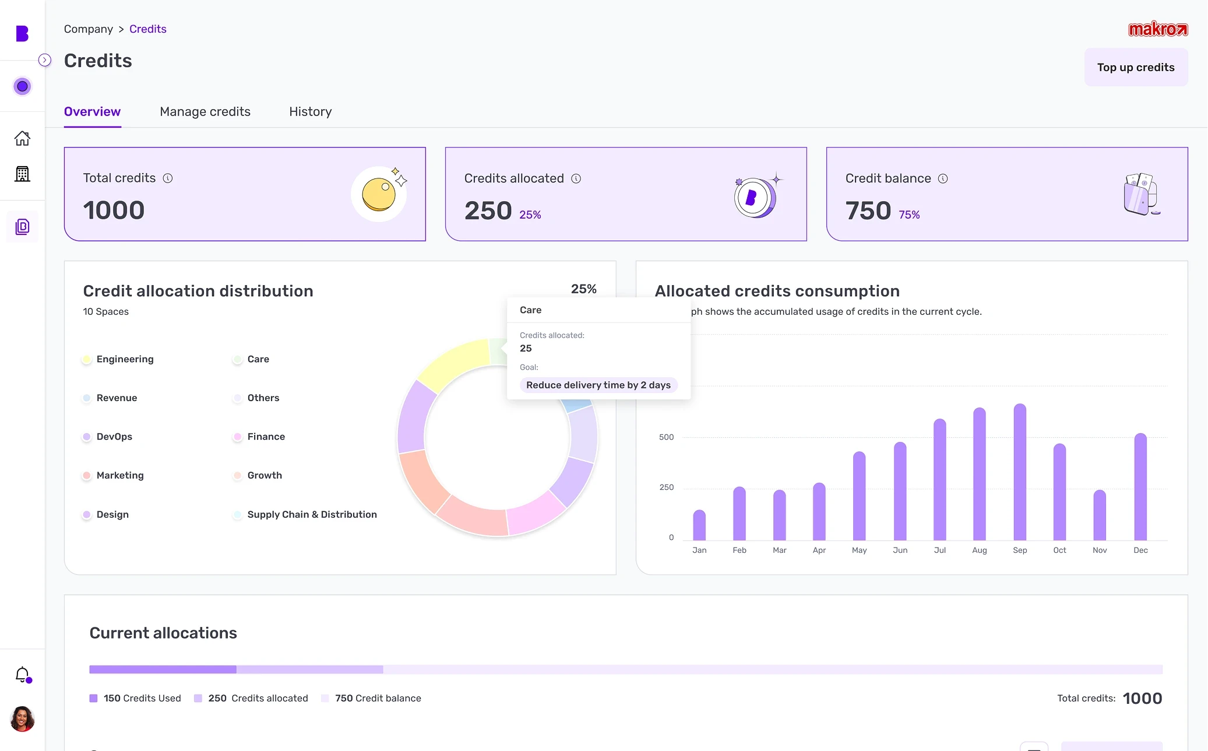Open the Home icon in sidebar
Screen dimensions: 1208x751
click(x=22, y=138)
